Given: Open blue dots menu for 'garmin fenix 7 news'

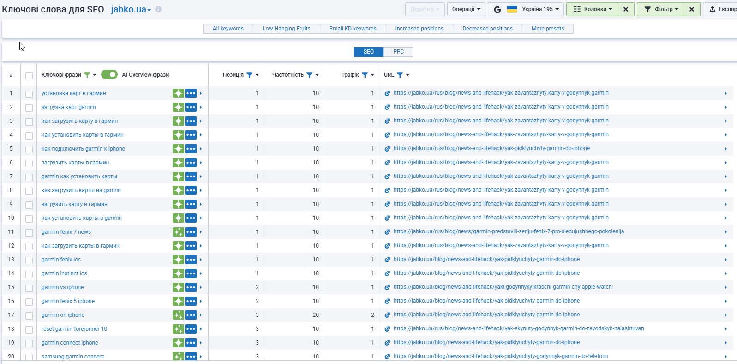Looking at the screenshot, I should (x=191, y=232).
